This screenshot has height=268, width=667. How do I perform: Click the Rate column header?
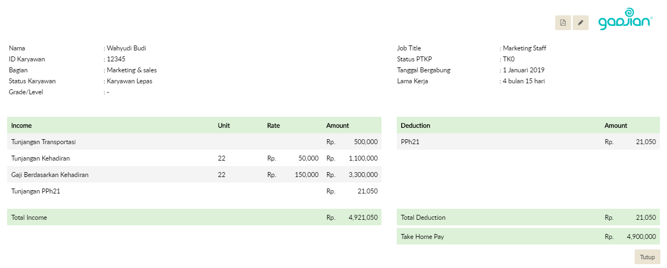(x=273, y=126)
